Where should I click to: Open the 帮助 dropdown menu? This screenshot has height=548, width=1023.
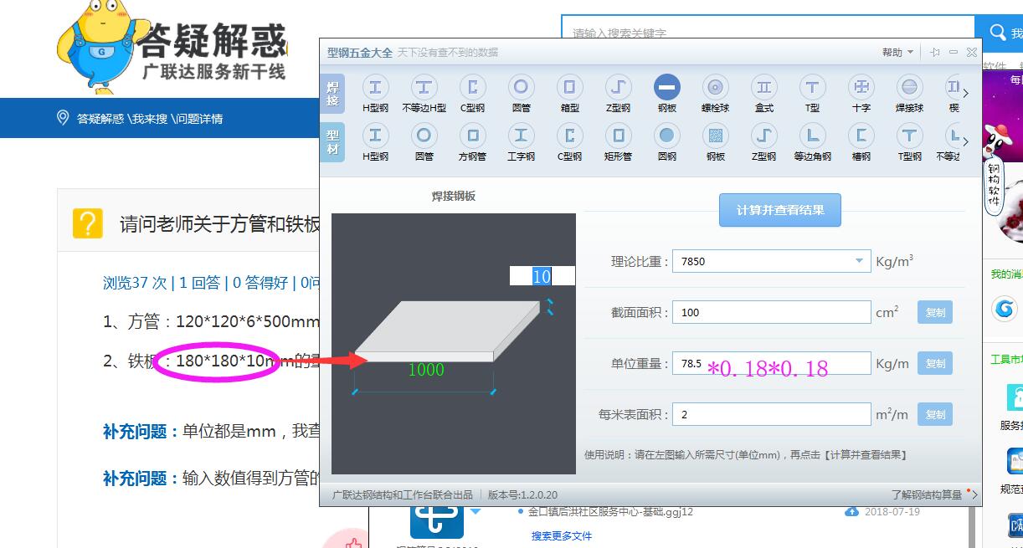pyautogui.click(x=897, y=52)
